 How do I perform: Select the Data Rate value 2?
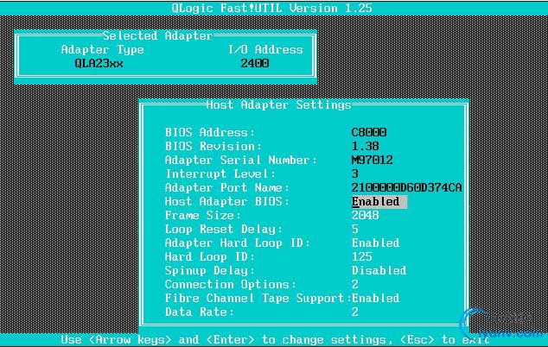pyautogui.click(x=355, y=312)
